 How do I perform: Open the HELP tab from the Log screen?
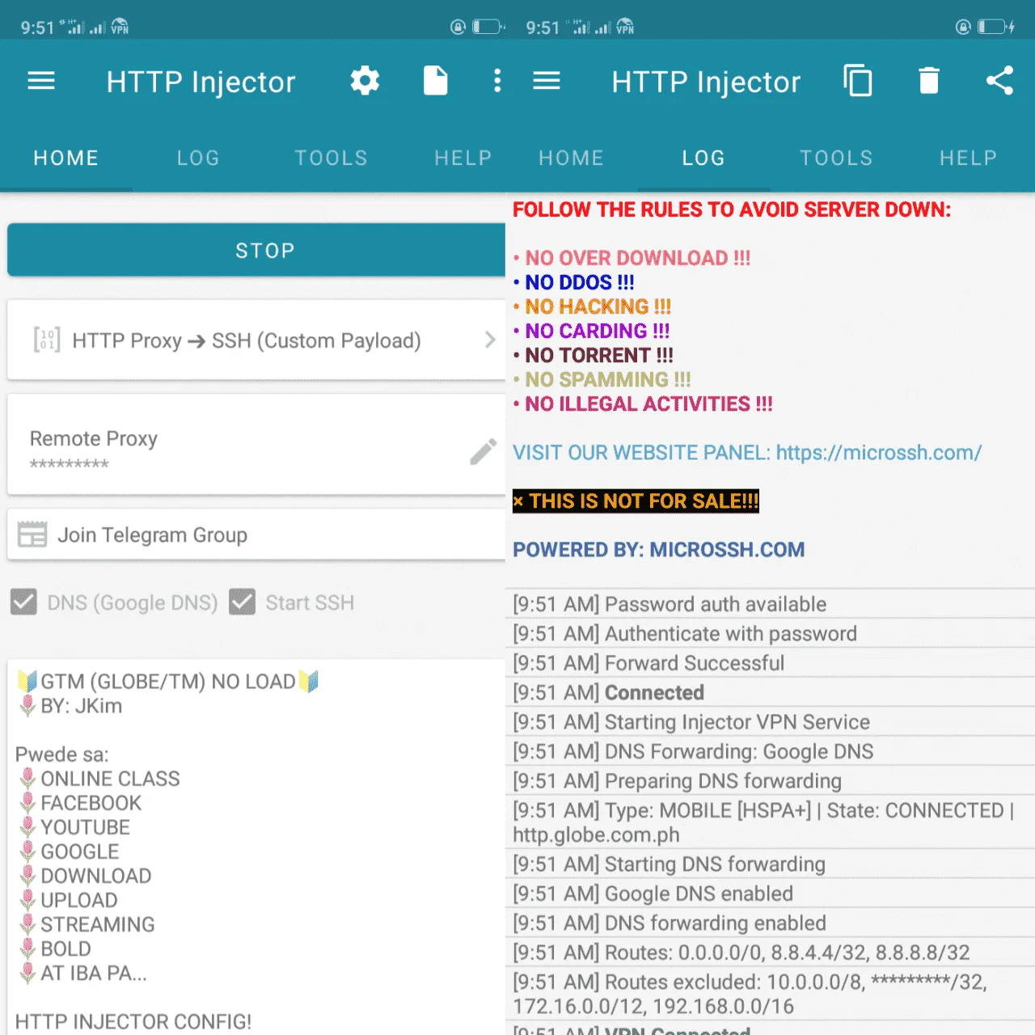pyautogui.click(x=968, y=158)
